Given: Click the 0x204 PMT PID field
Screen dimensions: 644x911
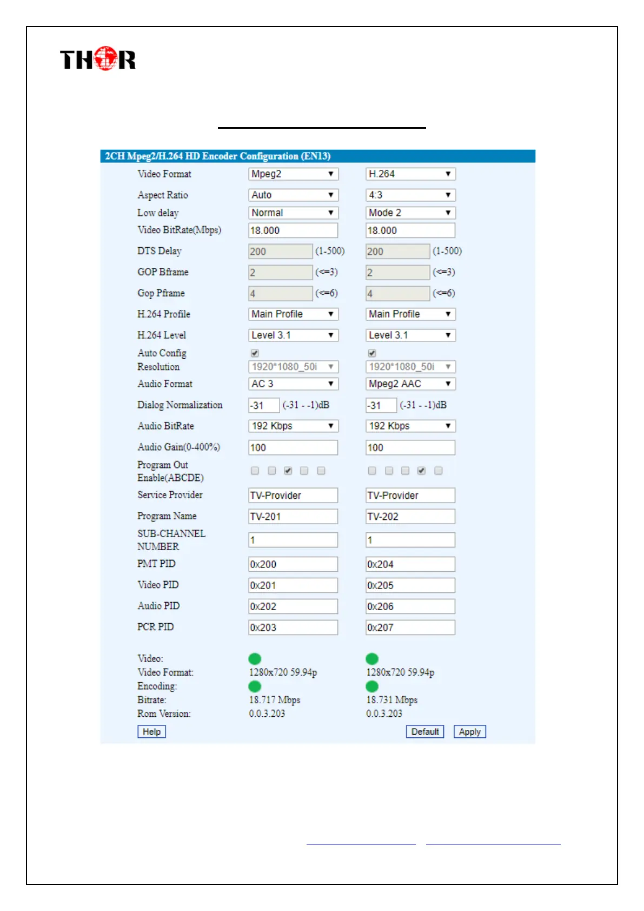Looking at the screenshot, I should [x=410, y=564].
